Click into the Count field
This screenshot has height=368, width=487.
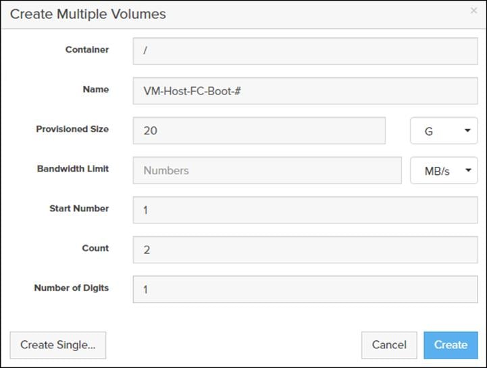pos(305,250)
